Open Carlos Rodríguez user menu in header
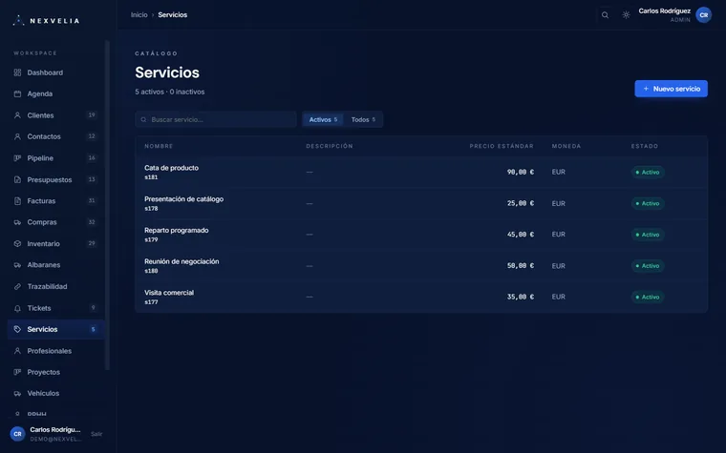 pyautogui.click(x=674, y=15)
